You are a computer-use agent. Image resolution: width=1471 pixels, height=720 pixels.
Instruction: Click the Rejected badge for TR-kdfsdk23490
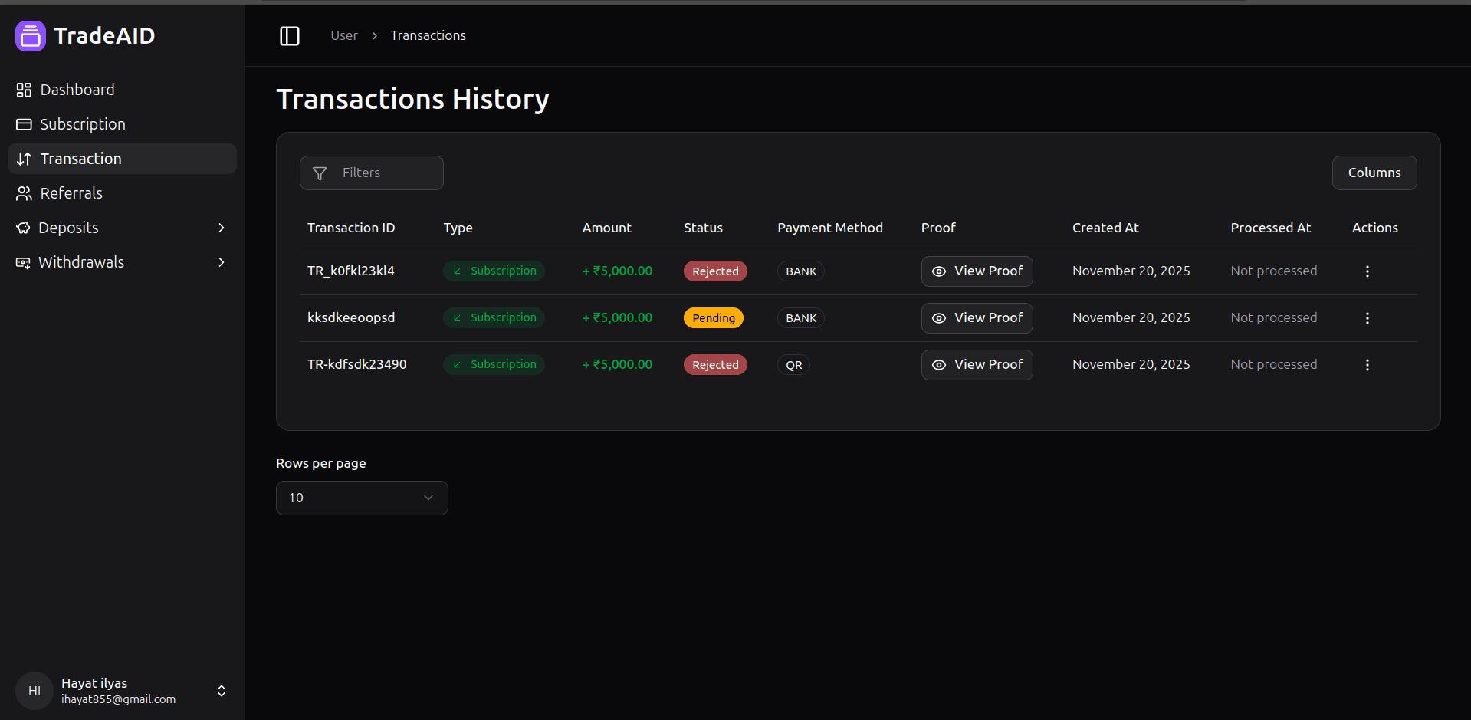(x=715, y=365)
